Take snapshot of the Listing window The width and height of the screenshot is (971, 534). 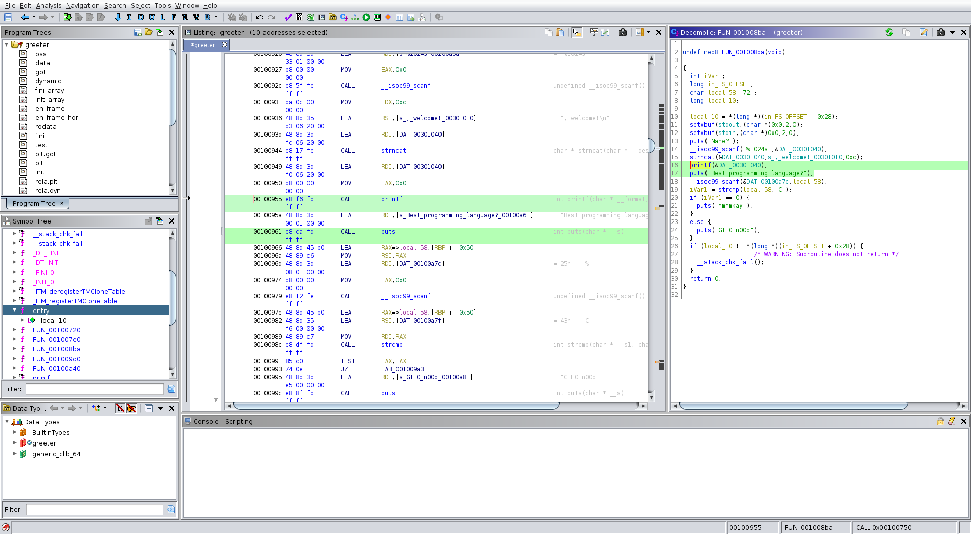coord(623,32)
